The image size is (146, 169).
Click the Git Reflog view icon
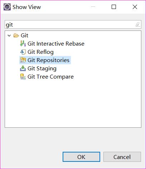(23, 52)
